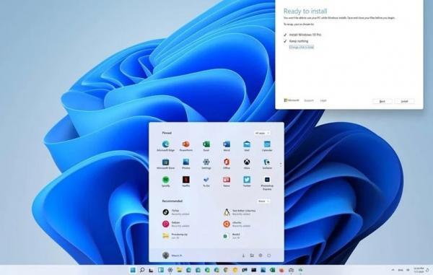The image size is (433, 275).
Task: Click the Install button in setup
Action: pyautogui.click(x=404, y=101)
